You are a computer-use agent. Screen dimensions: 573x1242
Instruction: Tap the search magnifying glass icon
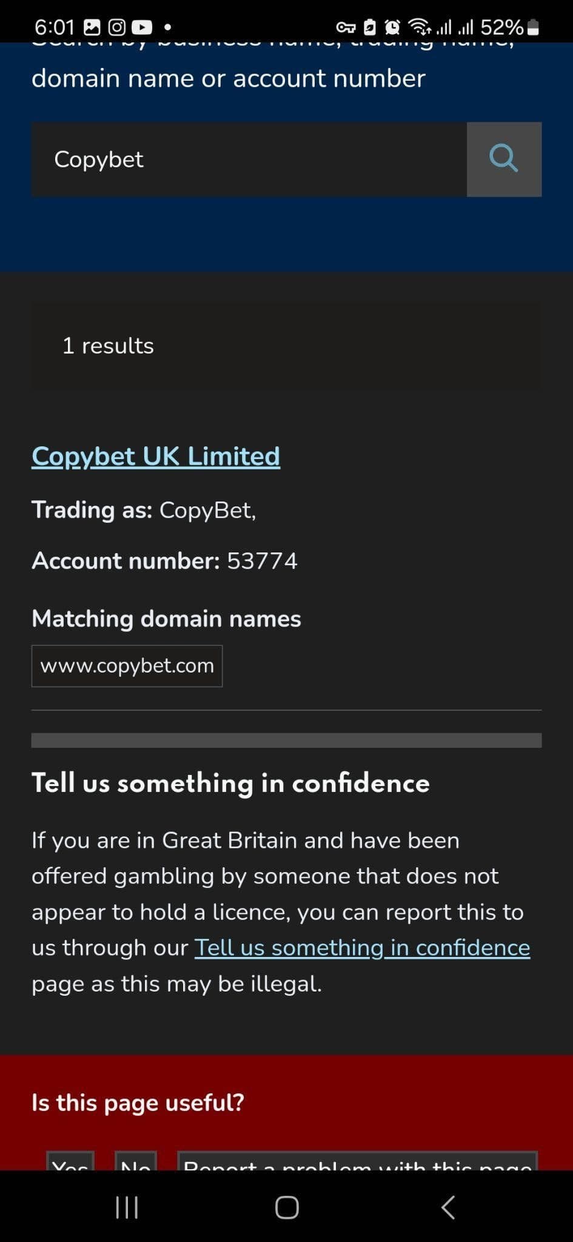coord(504,159)
